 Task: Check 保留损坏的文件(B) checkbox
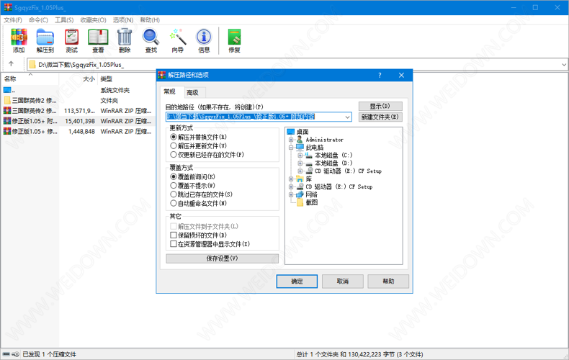(x=199, y=235)
